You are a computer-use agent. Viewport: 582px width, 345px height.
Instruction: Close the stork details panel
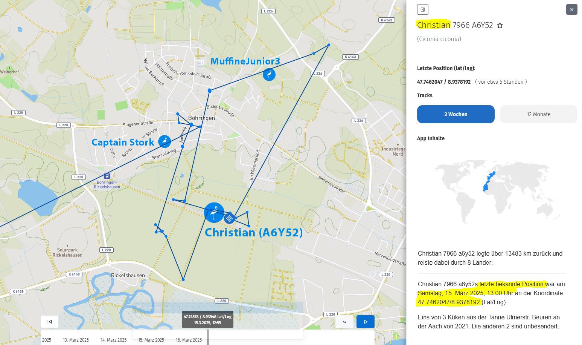tap(571, 9)
